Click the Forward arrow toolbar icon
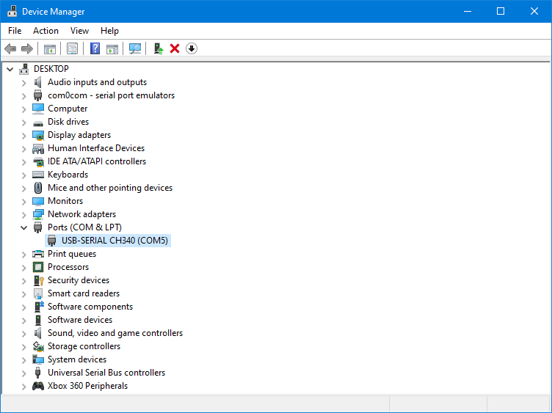552x413 pixels. (27, 48)
